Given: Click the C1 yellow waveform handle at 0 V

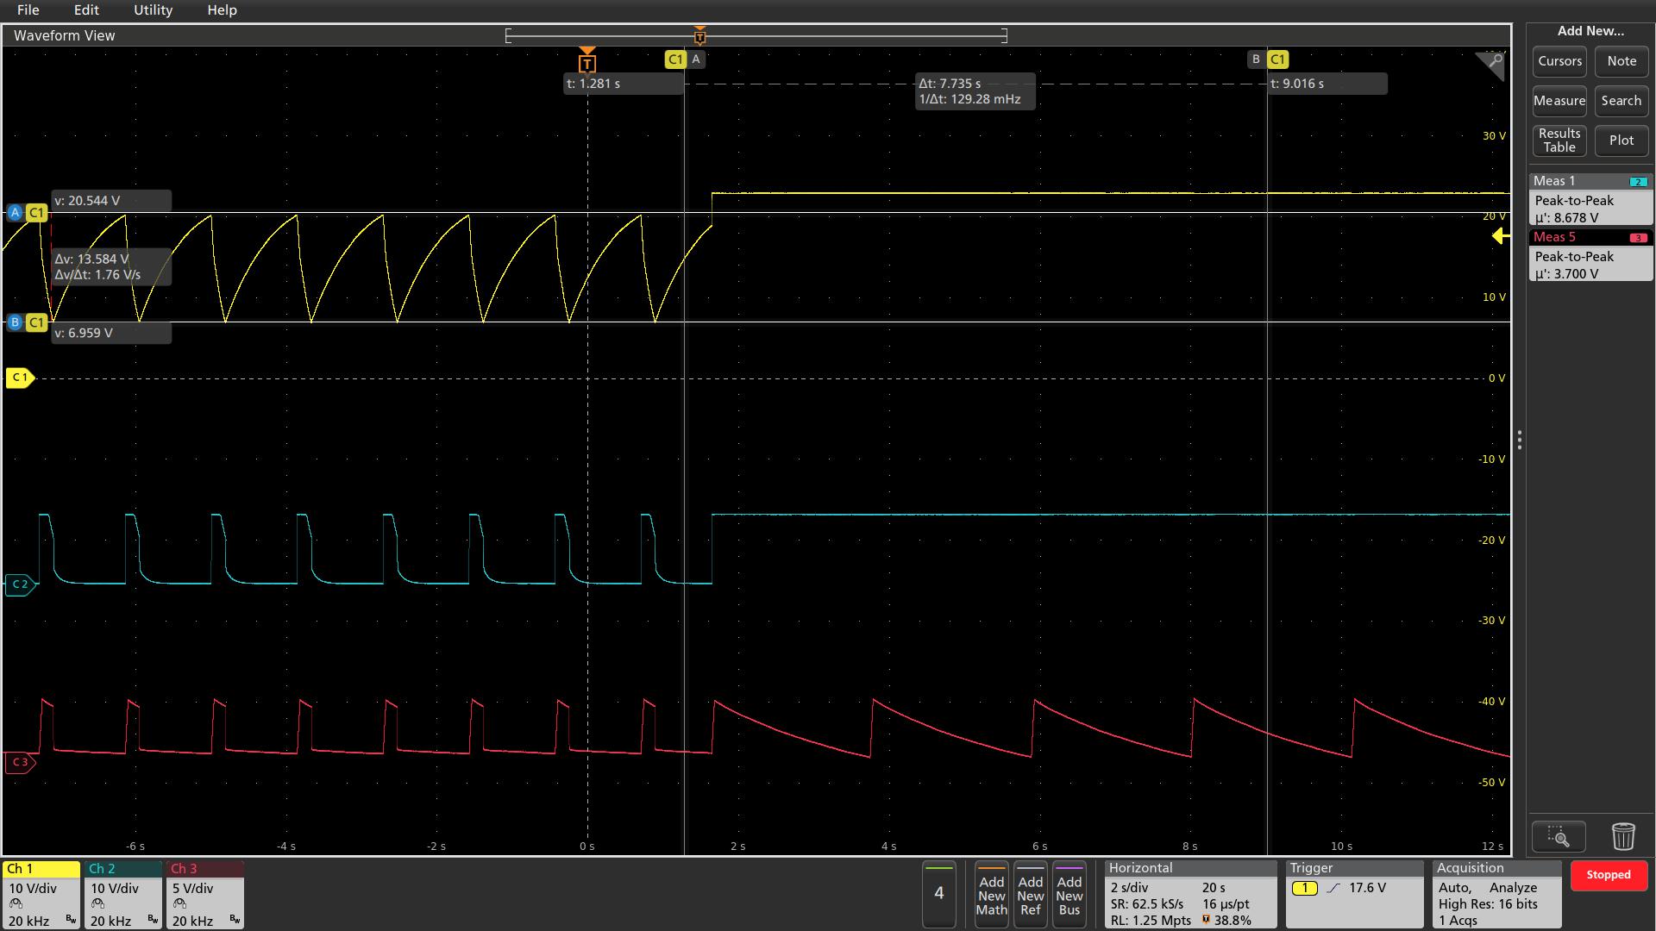Looking at the screenshot, I should (20, 378).
